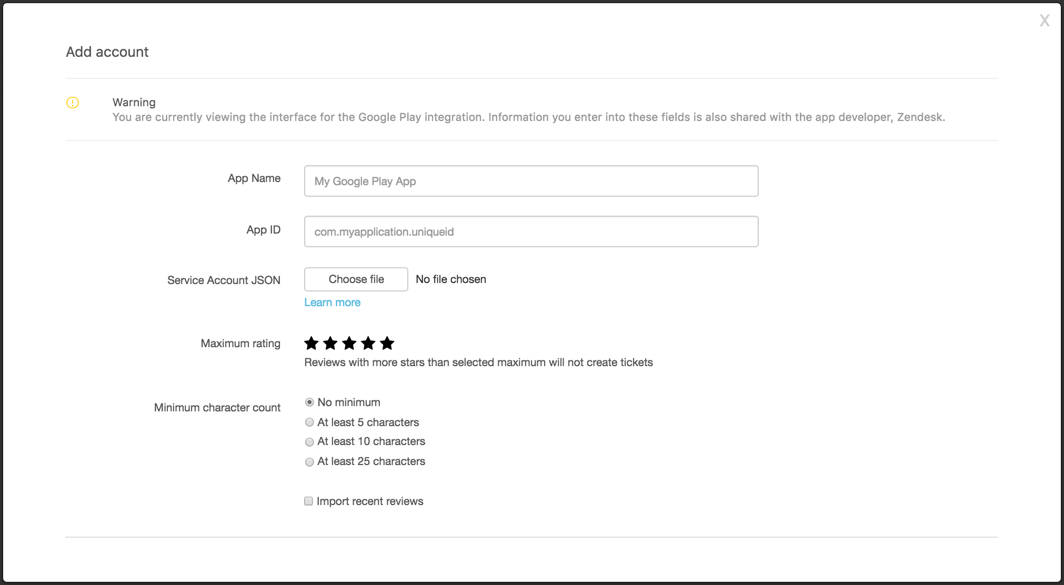
Task: Select the No minimum radio button
Action: [x=308, y=402]
